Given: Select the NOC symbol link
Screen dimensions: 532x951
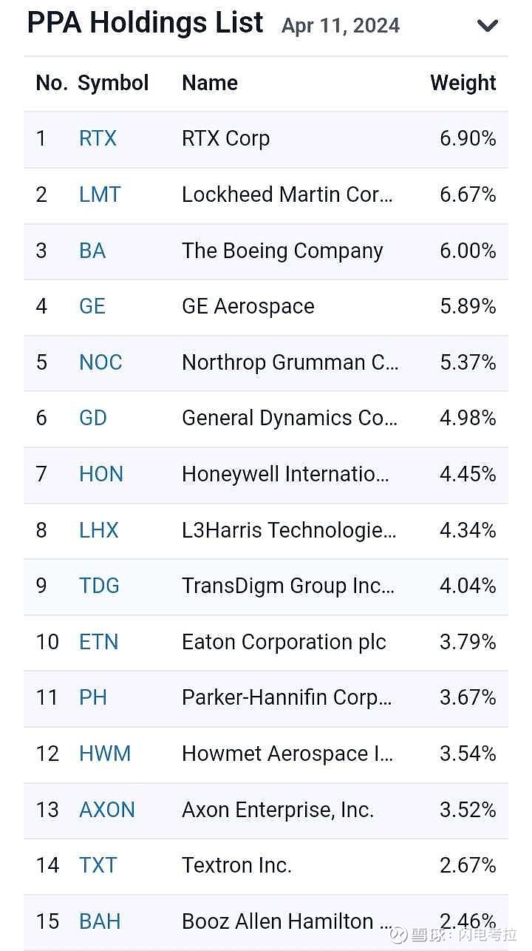Looking at the screenshot, I should [100, 362].
